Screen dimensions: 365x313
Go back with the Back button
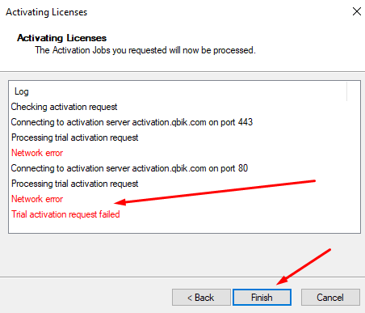pyautogui.click(x=201, y=298)
